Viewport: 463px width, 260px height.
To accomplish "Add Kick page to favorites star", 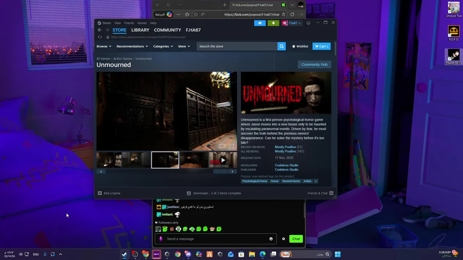I will (x=196, y=14).
